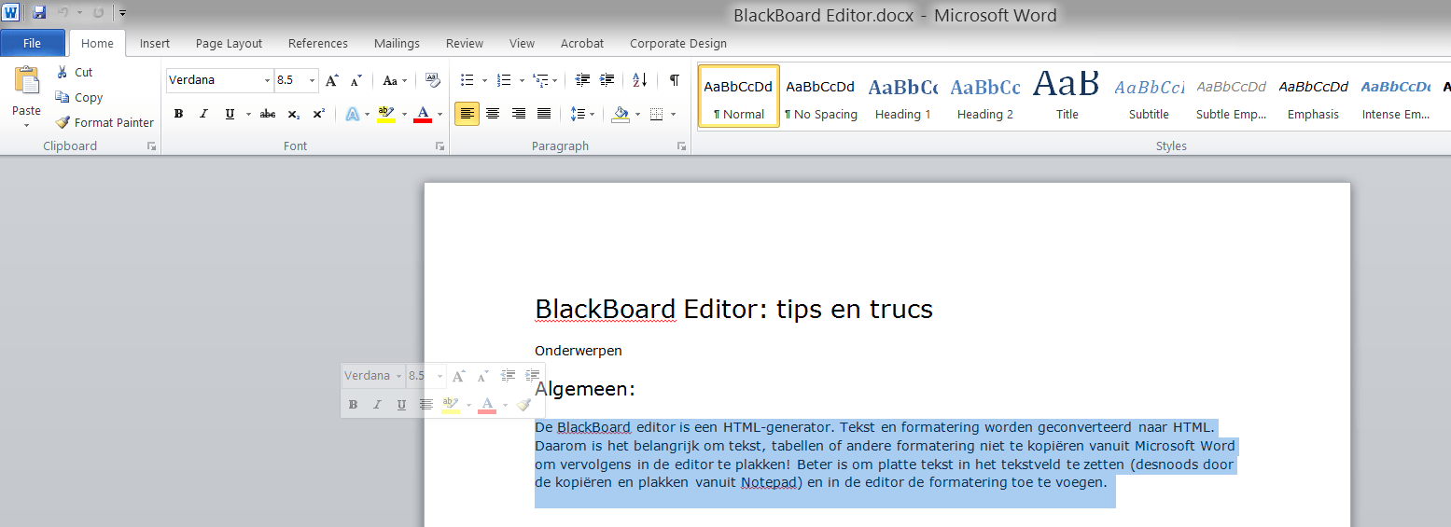1451x527 pixels.
Task: Toggle Center alignment in the ribbon
Action: 493,114
